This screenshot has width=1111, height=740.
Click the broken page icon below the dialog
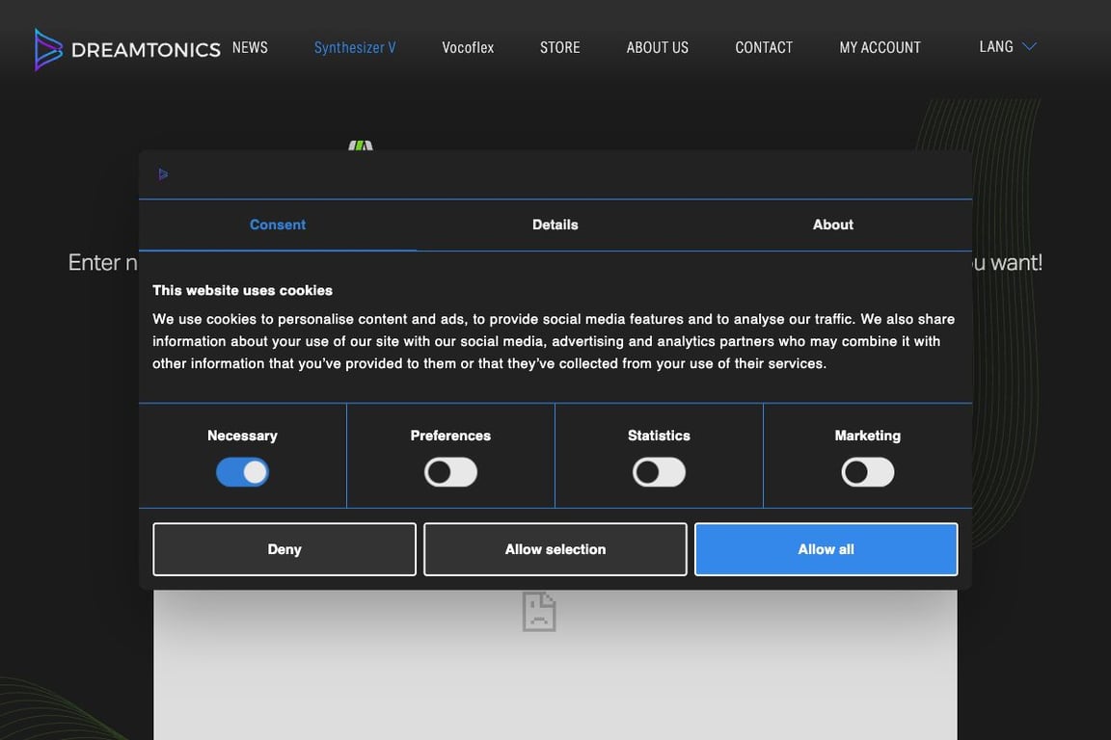pos(539,611)
